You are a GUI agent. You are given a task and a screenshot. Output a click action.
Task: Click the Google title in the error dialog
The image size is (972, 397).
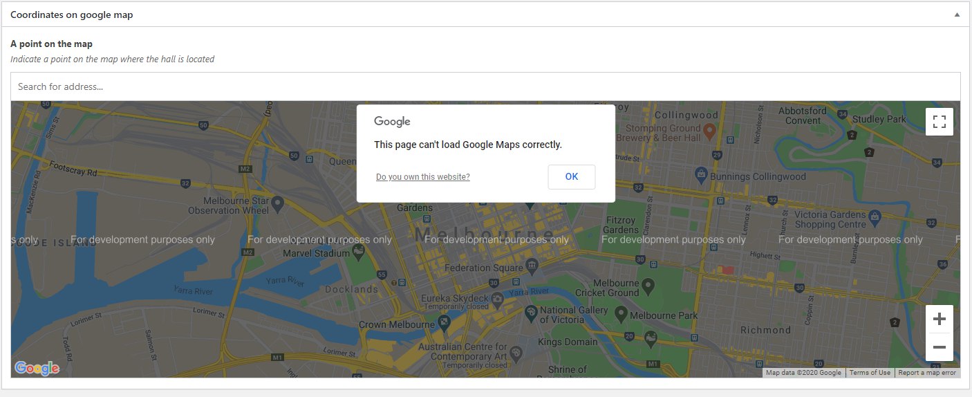tap(392, 122)
